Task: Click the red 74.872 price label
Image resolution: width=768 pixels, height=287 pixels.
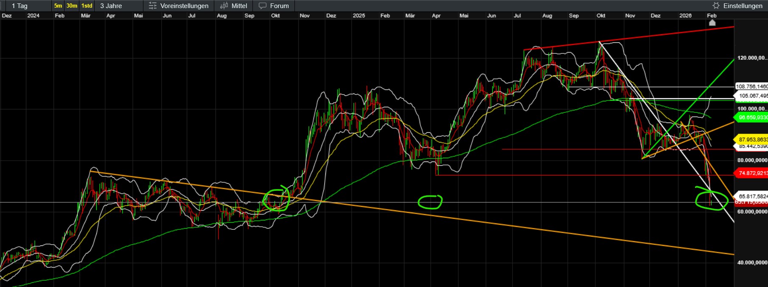Action: click(x=751, y=173)
